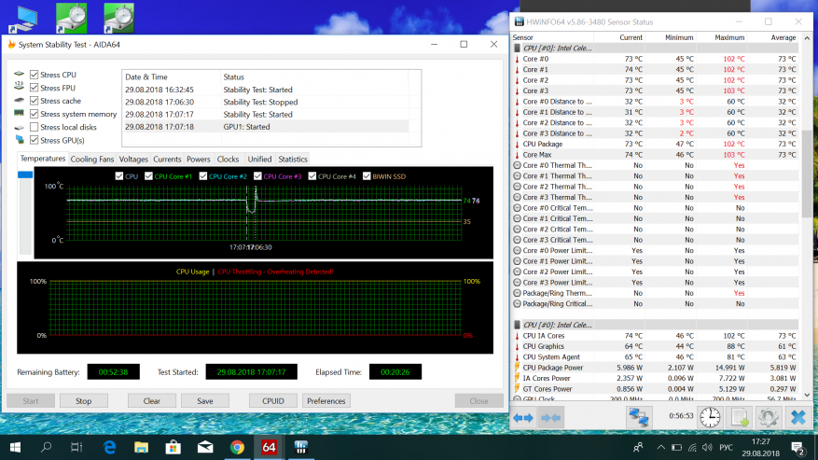Click the blue graph selector bar left of temperatures
The width and height of the screenshot is (818, 460).
(25, 174)
